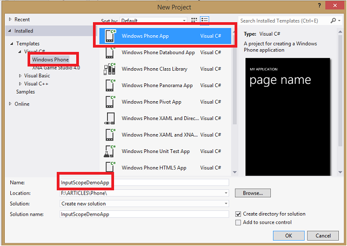The height and width of the screenshot is (246, 347).
Task: Collapse the Visual C# tree node
Action: 19,51
